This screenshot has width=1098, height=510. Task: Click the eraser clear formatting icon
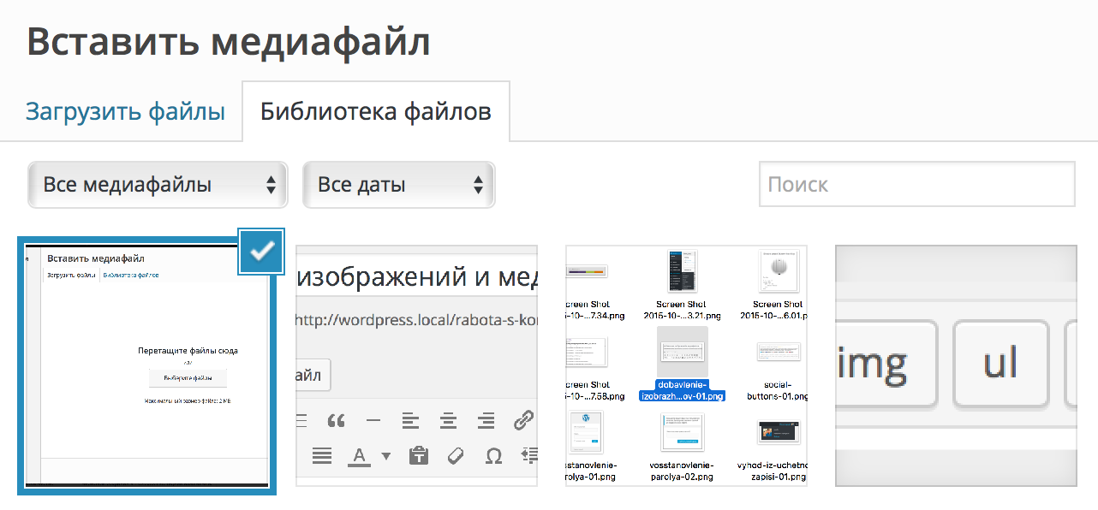pyautogui.click(x=456, y=456)
